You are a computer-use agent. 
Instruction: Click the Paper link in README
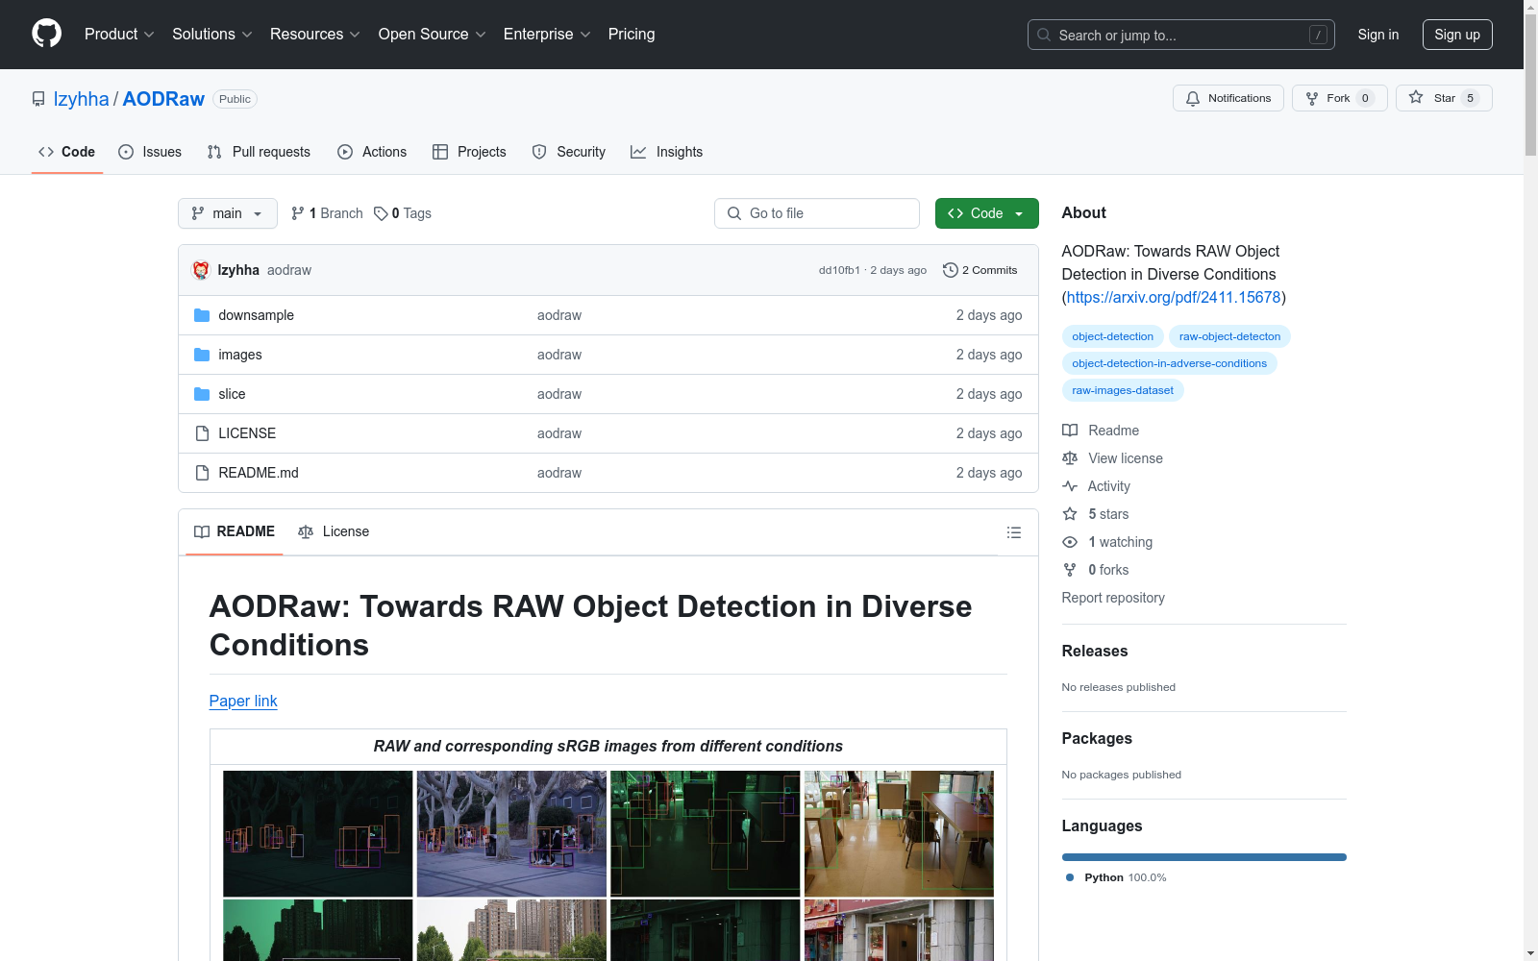(x=243, y=701)
